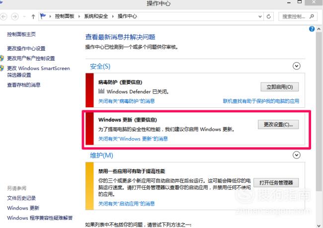The width and height of the screenshot is (323, 228).
Task: Select 操作中心 in the breadcrumb
Action: click(x=127, y=16)
